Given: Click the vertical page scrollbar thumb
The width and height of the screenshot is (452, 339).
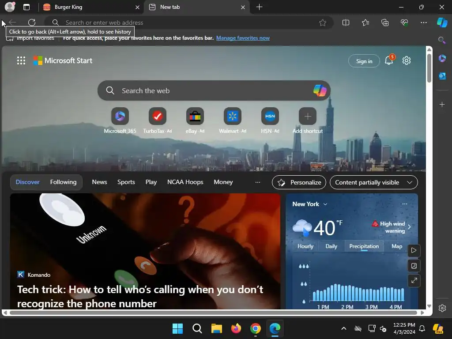Looking at the screenshot, I should (429, 68).
